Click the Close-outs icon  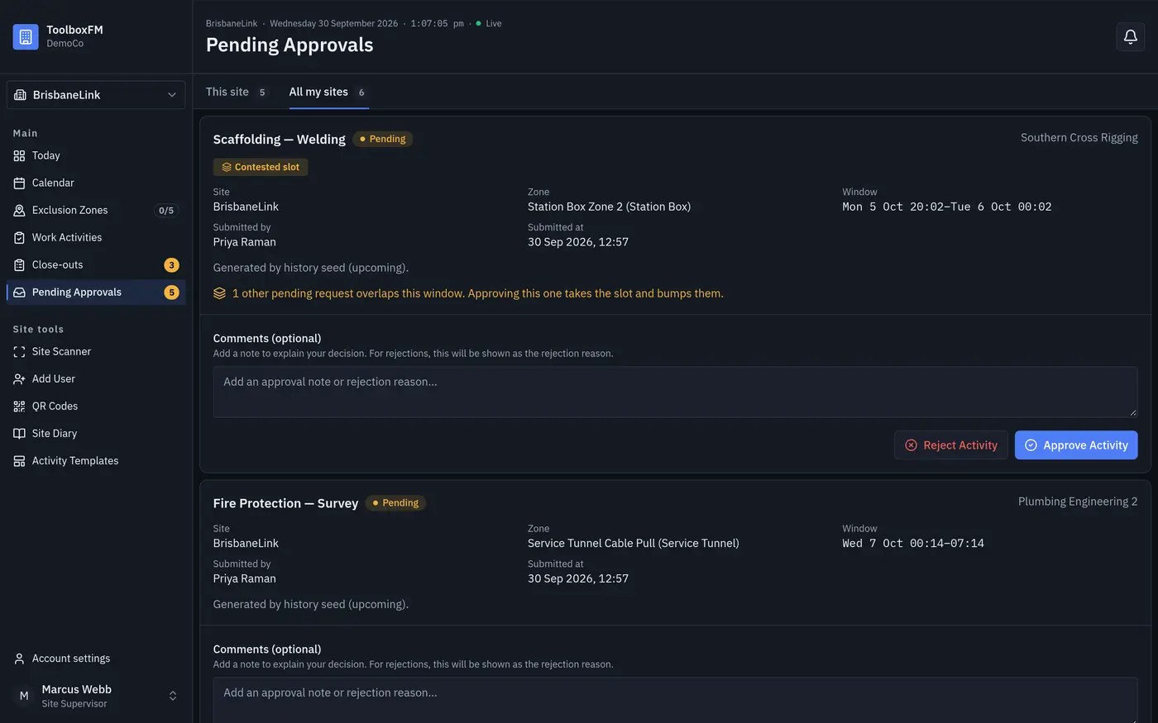[19, 264]
